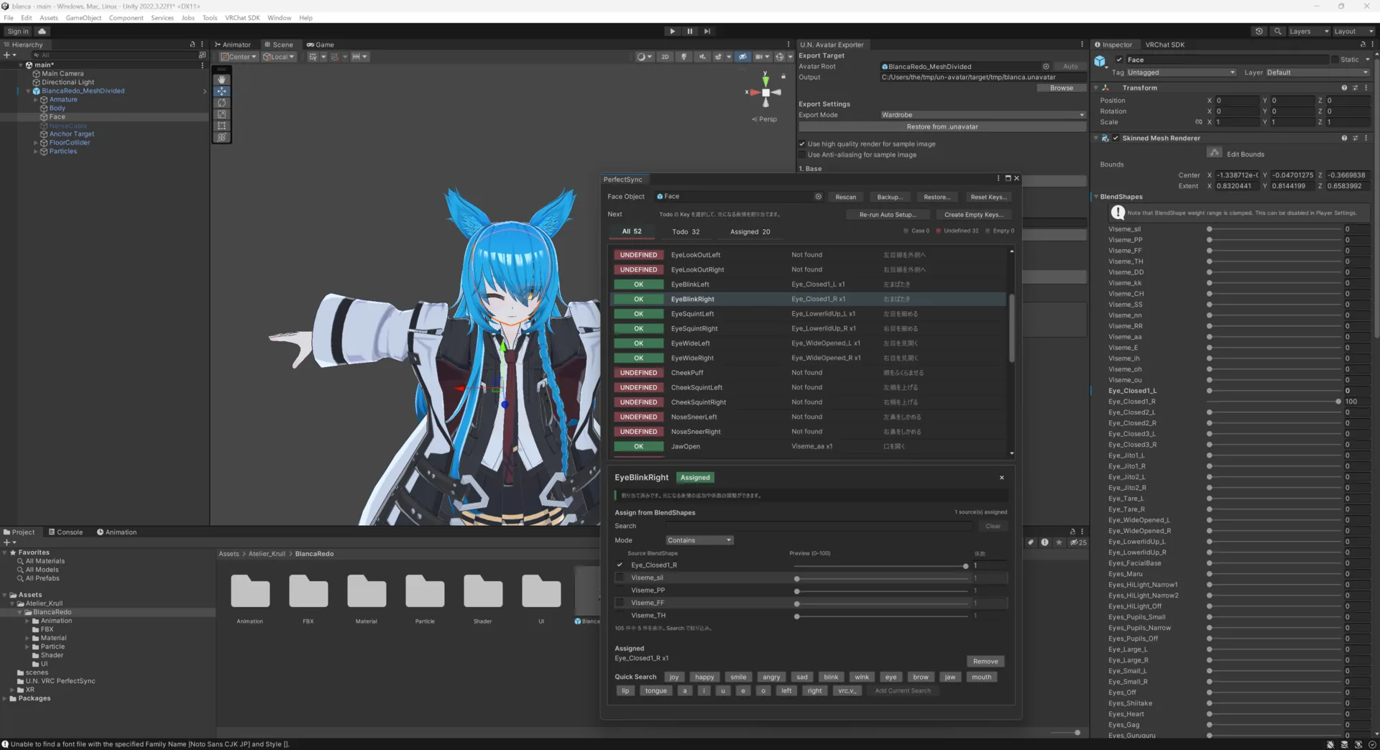Select the Rect transform tool
This screenshot has width=1380, height=750.
[x=222, y=126]
